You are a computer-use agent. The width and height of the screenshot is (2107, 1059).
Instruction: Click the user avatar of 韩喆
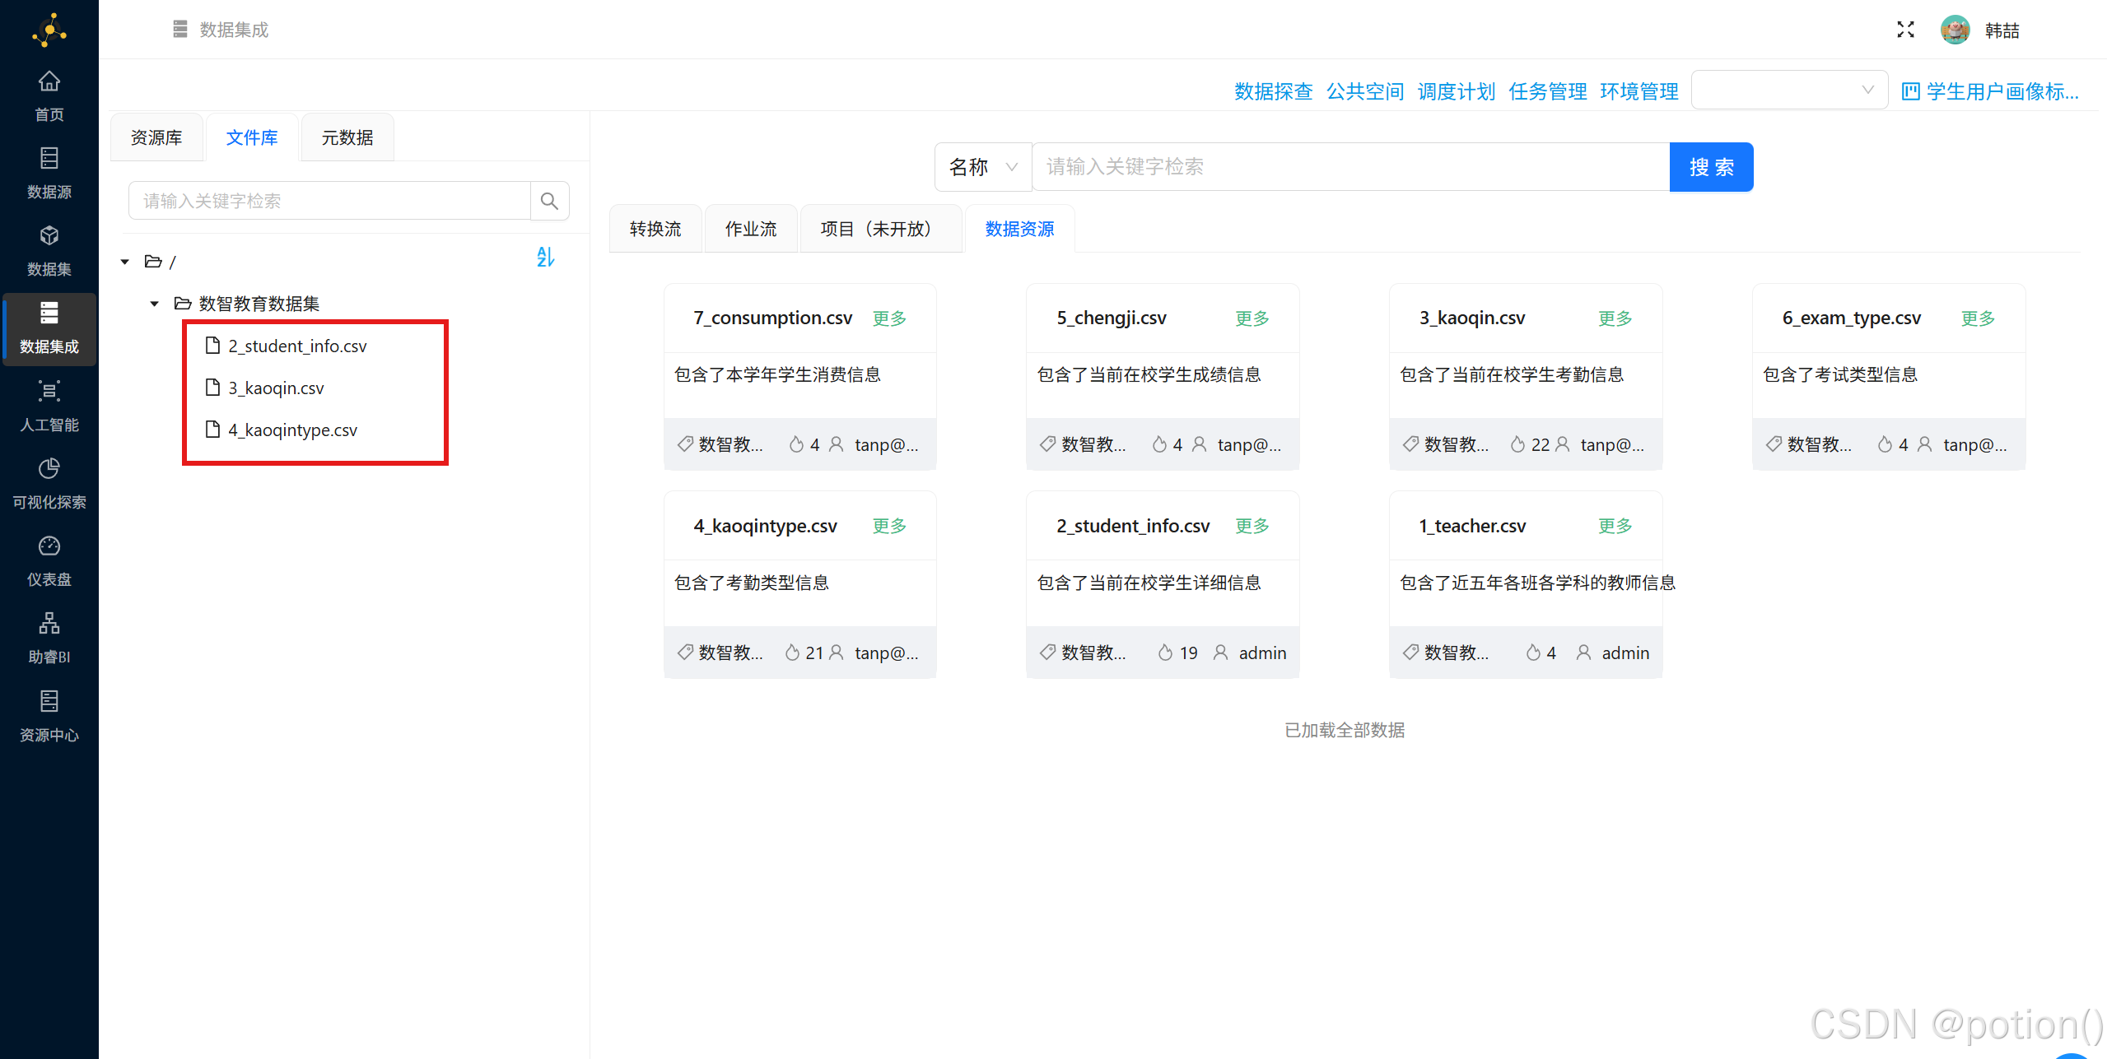1955,30
